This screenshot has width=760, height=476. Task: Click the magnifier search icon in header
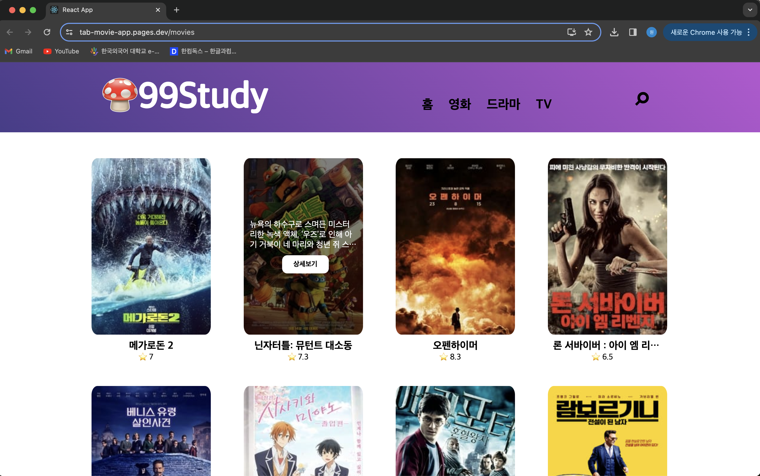click(x=642, y=99)
